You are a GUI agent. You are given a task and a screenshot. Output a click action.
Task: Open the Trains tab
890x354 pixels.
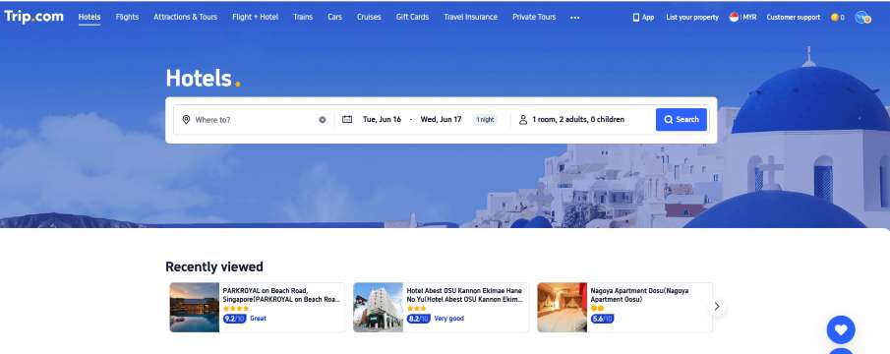[303, 17]
